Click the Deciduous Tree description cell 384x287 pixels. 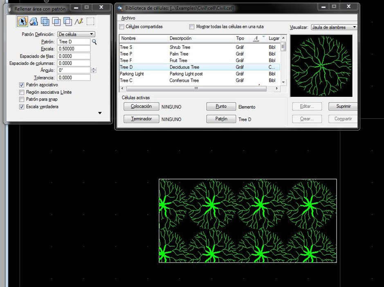(184, 67)
